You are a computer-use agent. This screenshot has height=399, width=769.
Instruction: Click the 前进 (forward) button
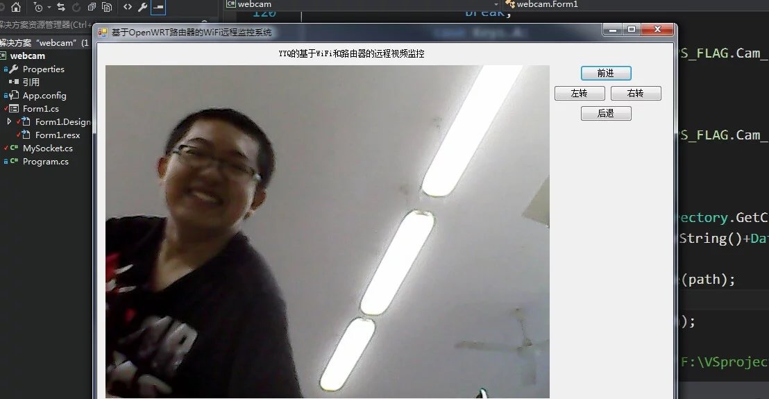tap(606, 74)
